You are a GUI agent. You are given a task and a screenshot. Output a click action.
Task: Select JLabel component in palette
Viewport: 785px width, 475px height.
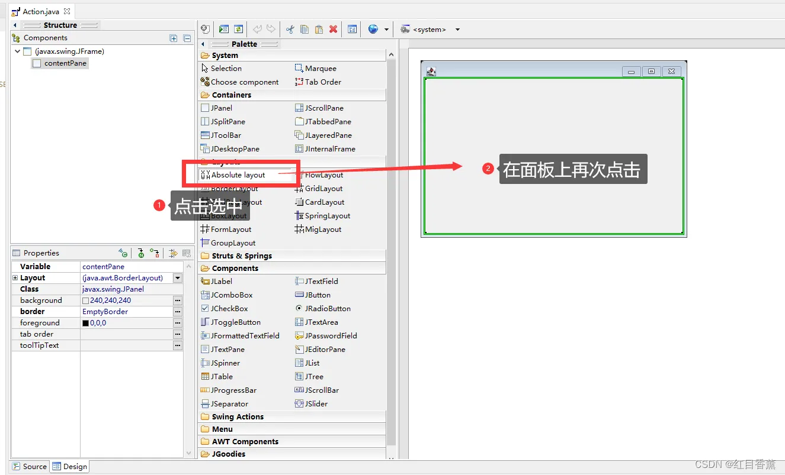pyautogui.click(x=217, y=282)
